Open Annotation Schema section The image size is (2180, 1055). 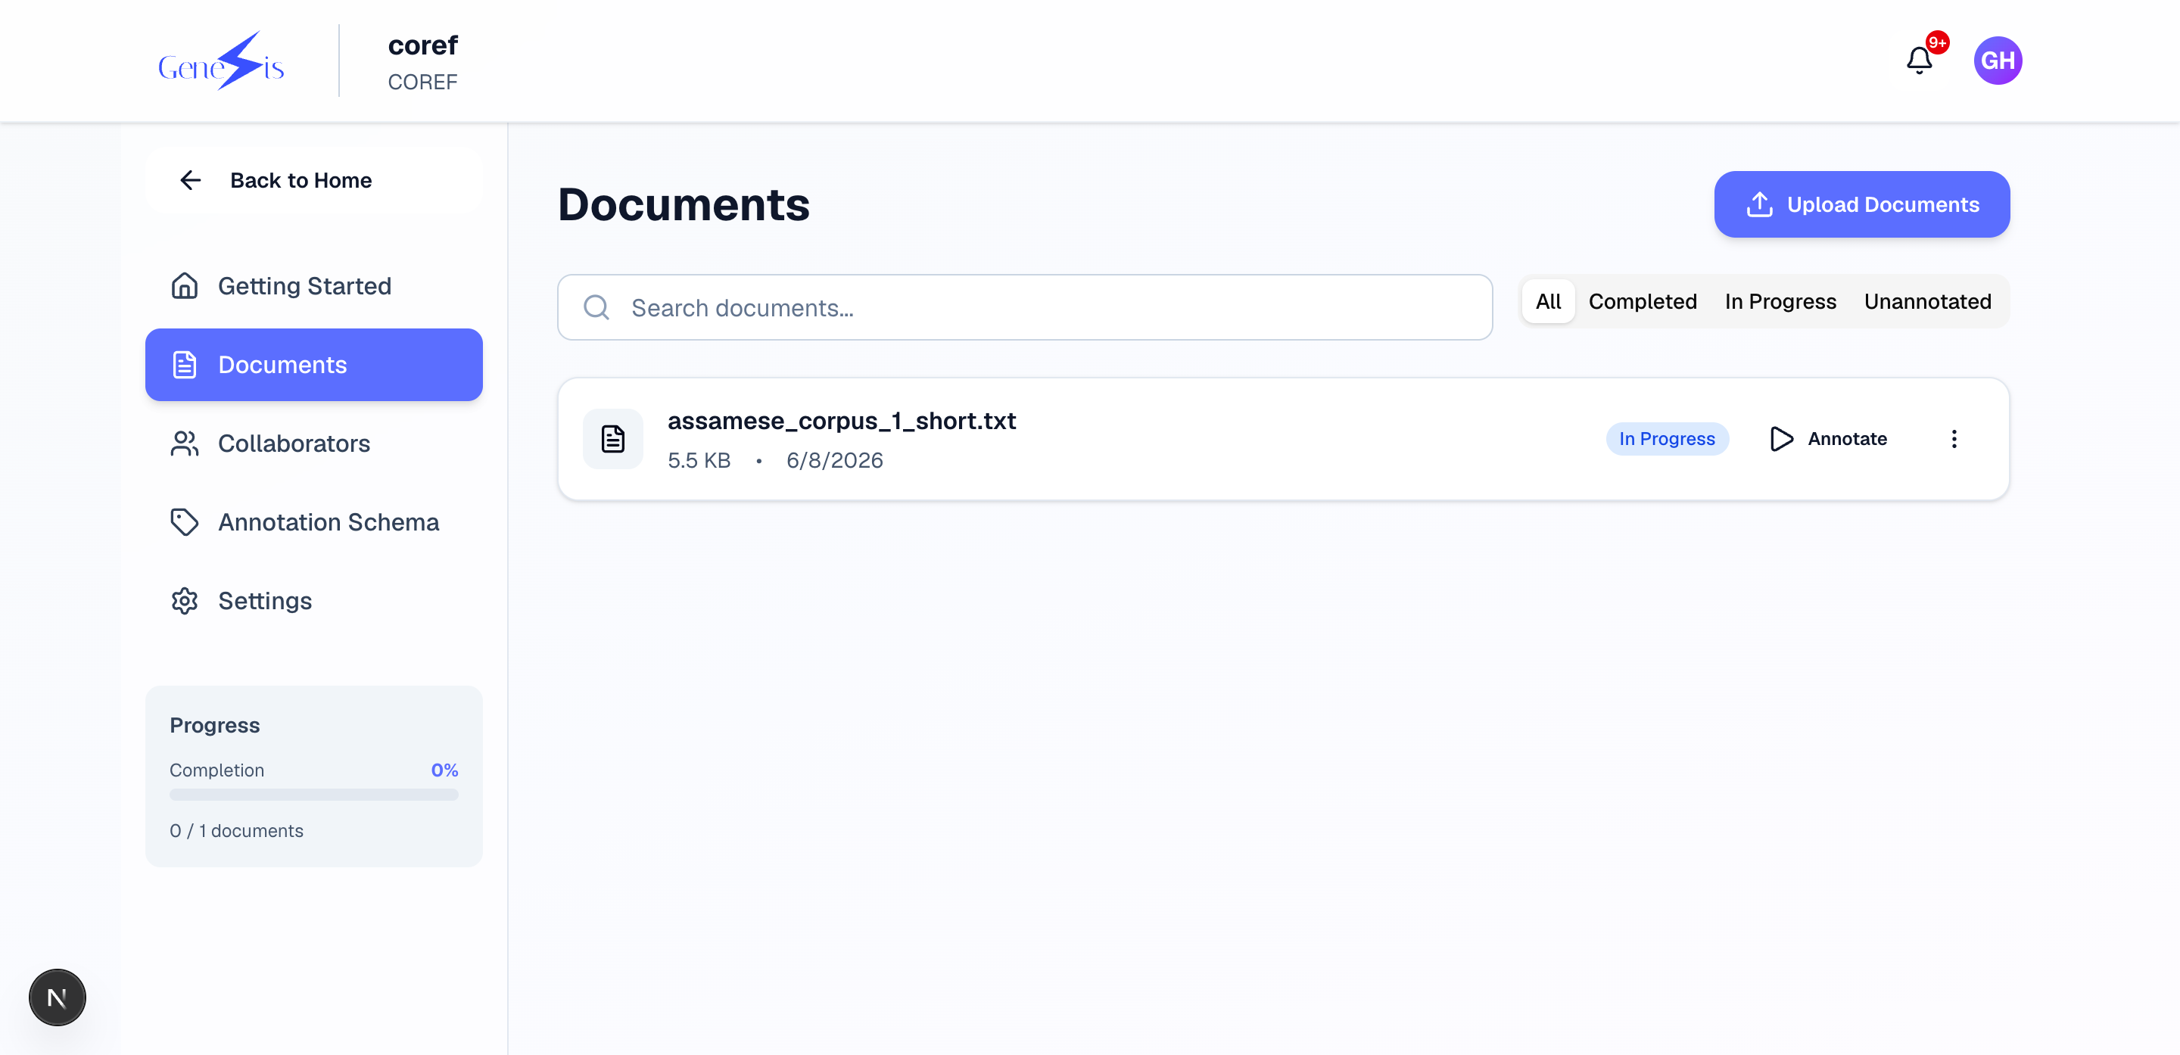tap(314, 522)
